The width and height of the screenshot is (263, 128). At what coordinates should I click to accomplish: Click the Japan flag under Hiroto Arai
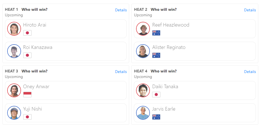pos(27,33)
